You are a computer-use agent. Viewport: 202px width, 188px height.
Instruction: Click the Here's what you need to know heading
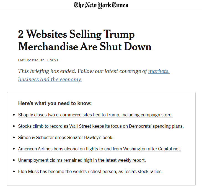pyautogui.click(x=55, y=103)
